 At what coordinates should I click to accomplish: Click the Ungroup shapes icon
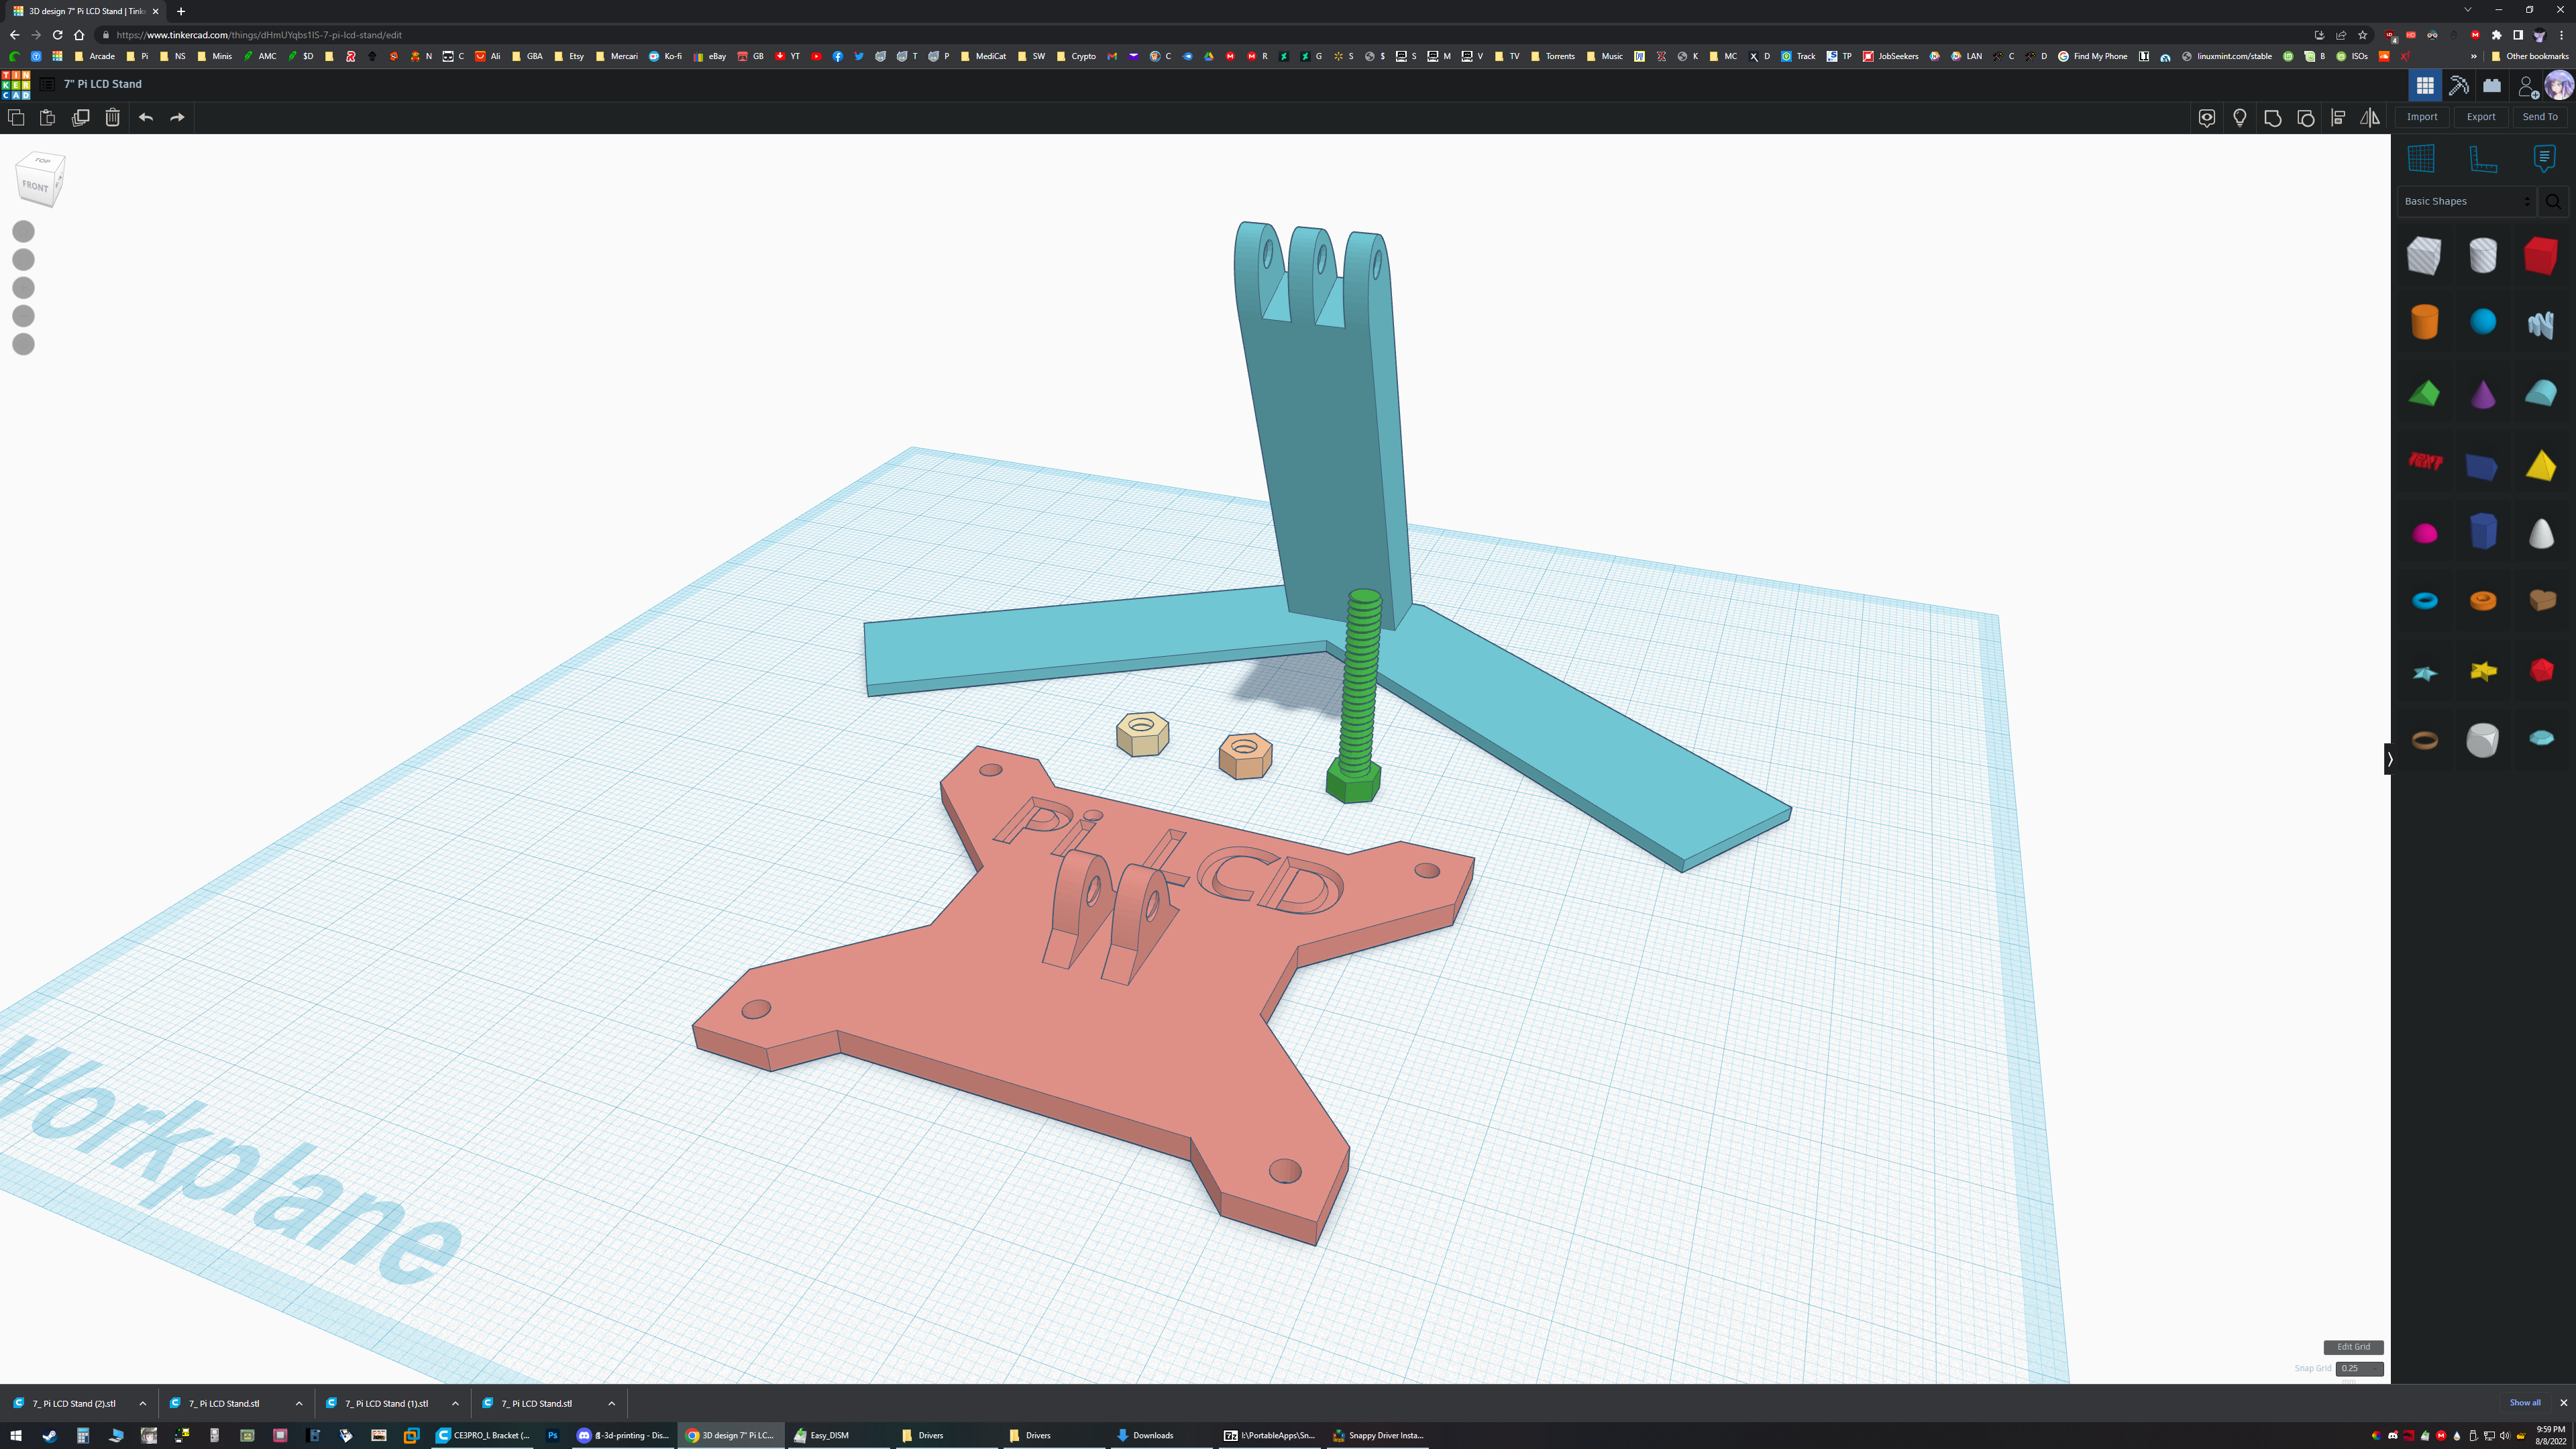pyautogui.click(x=2306, y=118)
